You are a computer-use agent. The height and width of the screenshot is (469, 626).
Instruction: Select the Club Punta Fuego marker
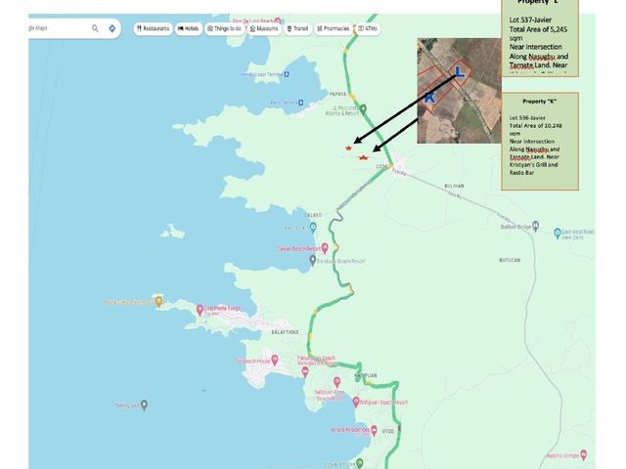[200, 310]
